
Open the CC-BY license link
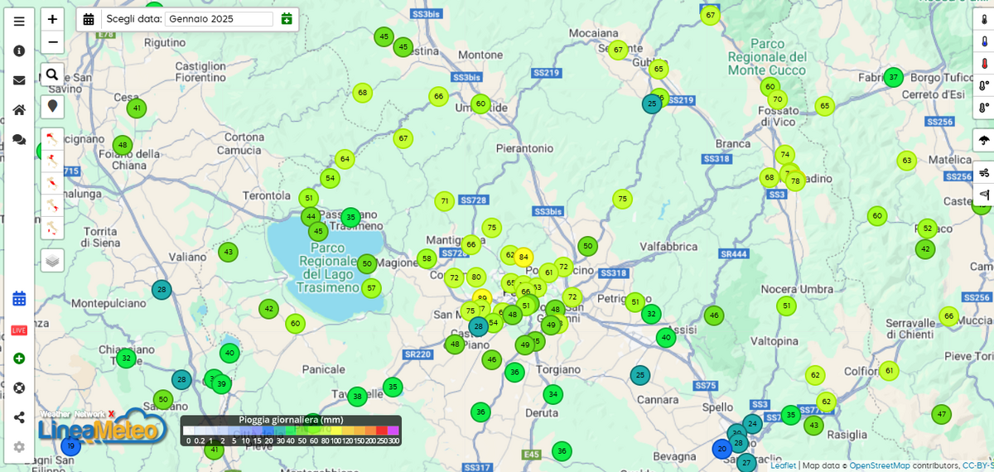(977, 465)
